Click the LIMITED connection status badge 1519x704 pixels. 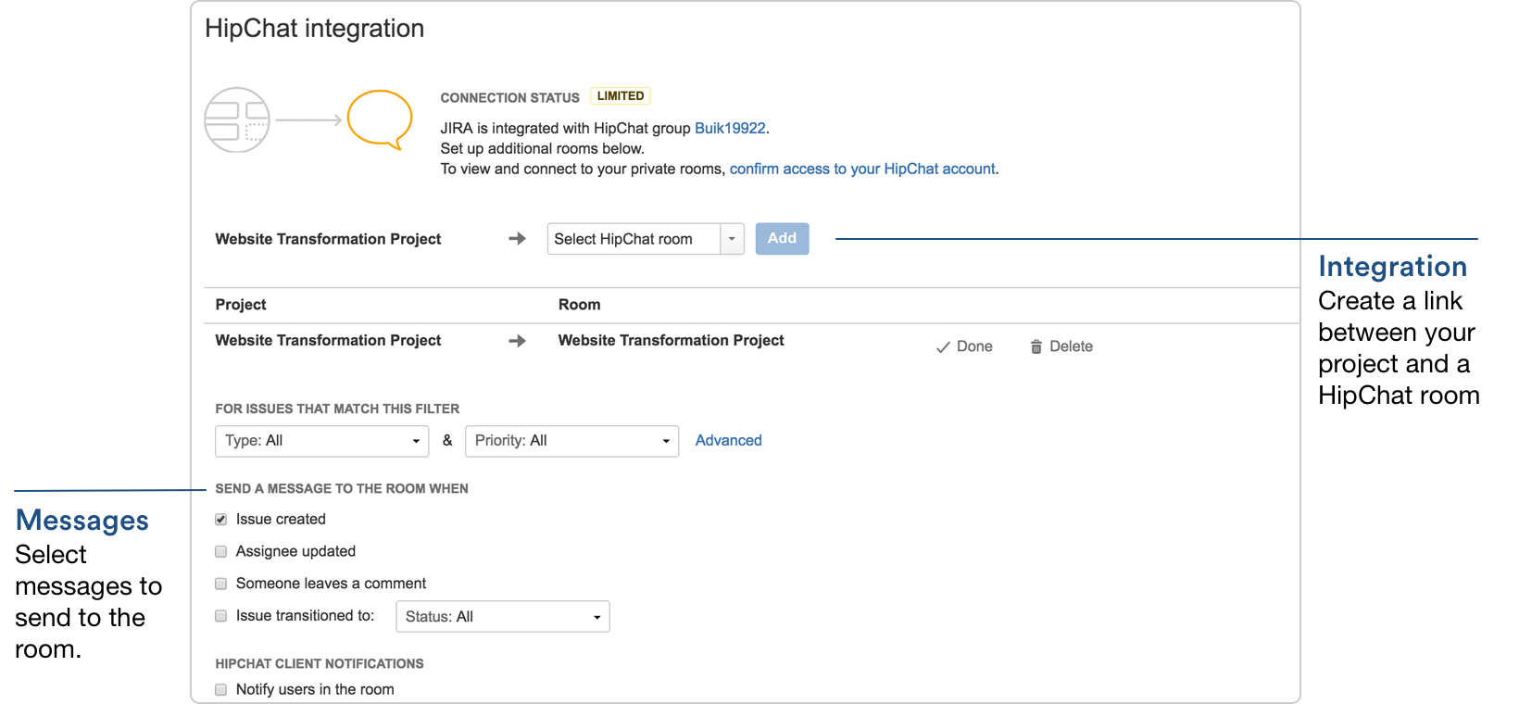click(621, 96)
